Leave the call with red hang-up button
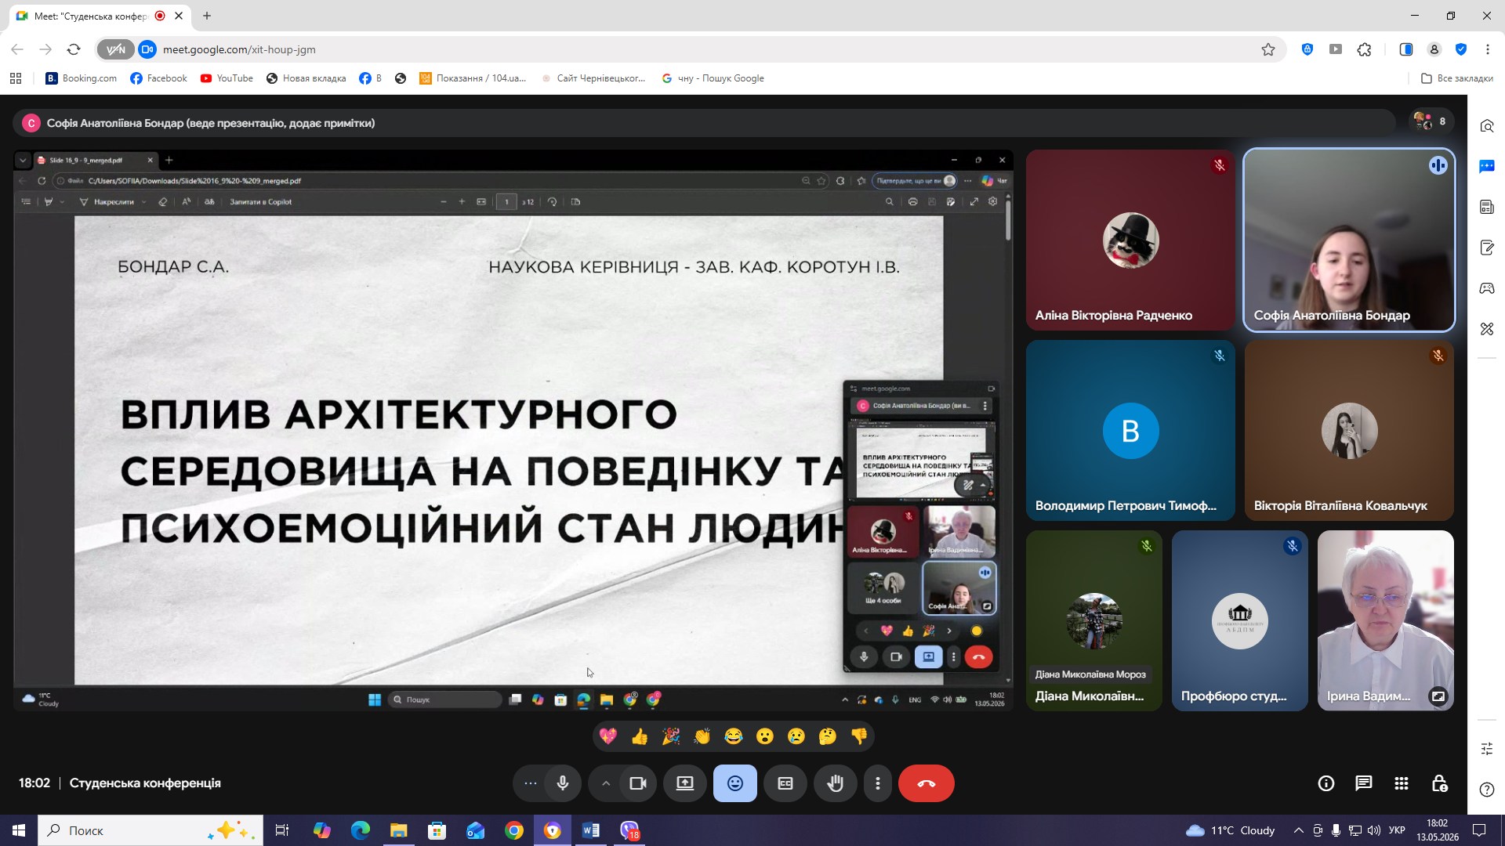1505x846 pixels. 926,783
